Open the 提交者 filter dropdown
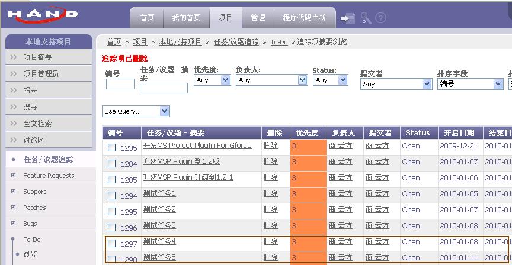The image size is (512, 265). click(396, 84)
